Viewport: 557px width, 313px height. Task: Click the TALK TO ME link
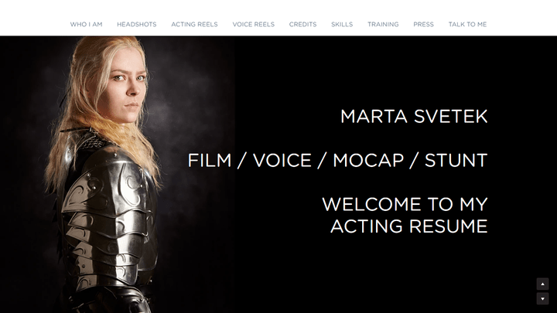coord(467,25)
